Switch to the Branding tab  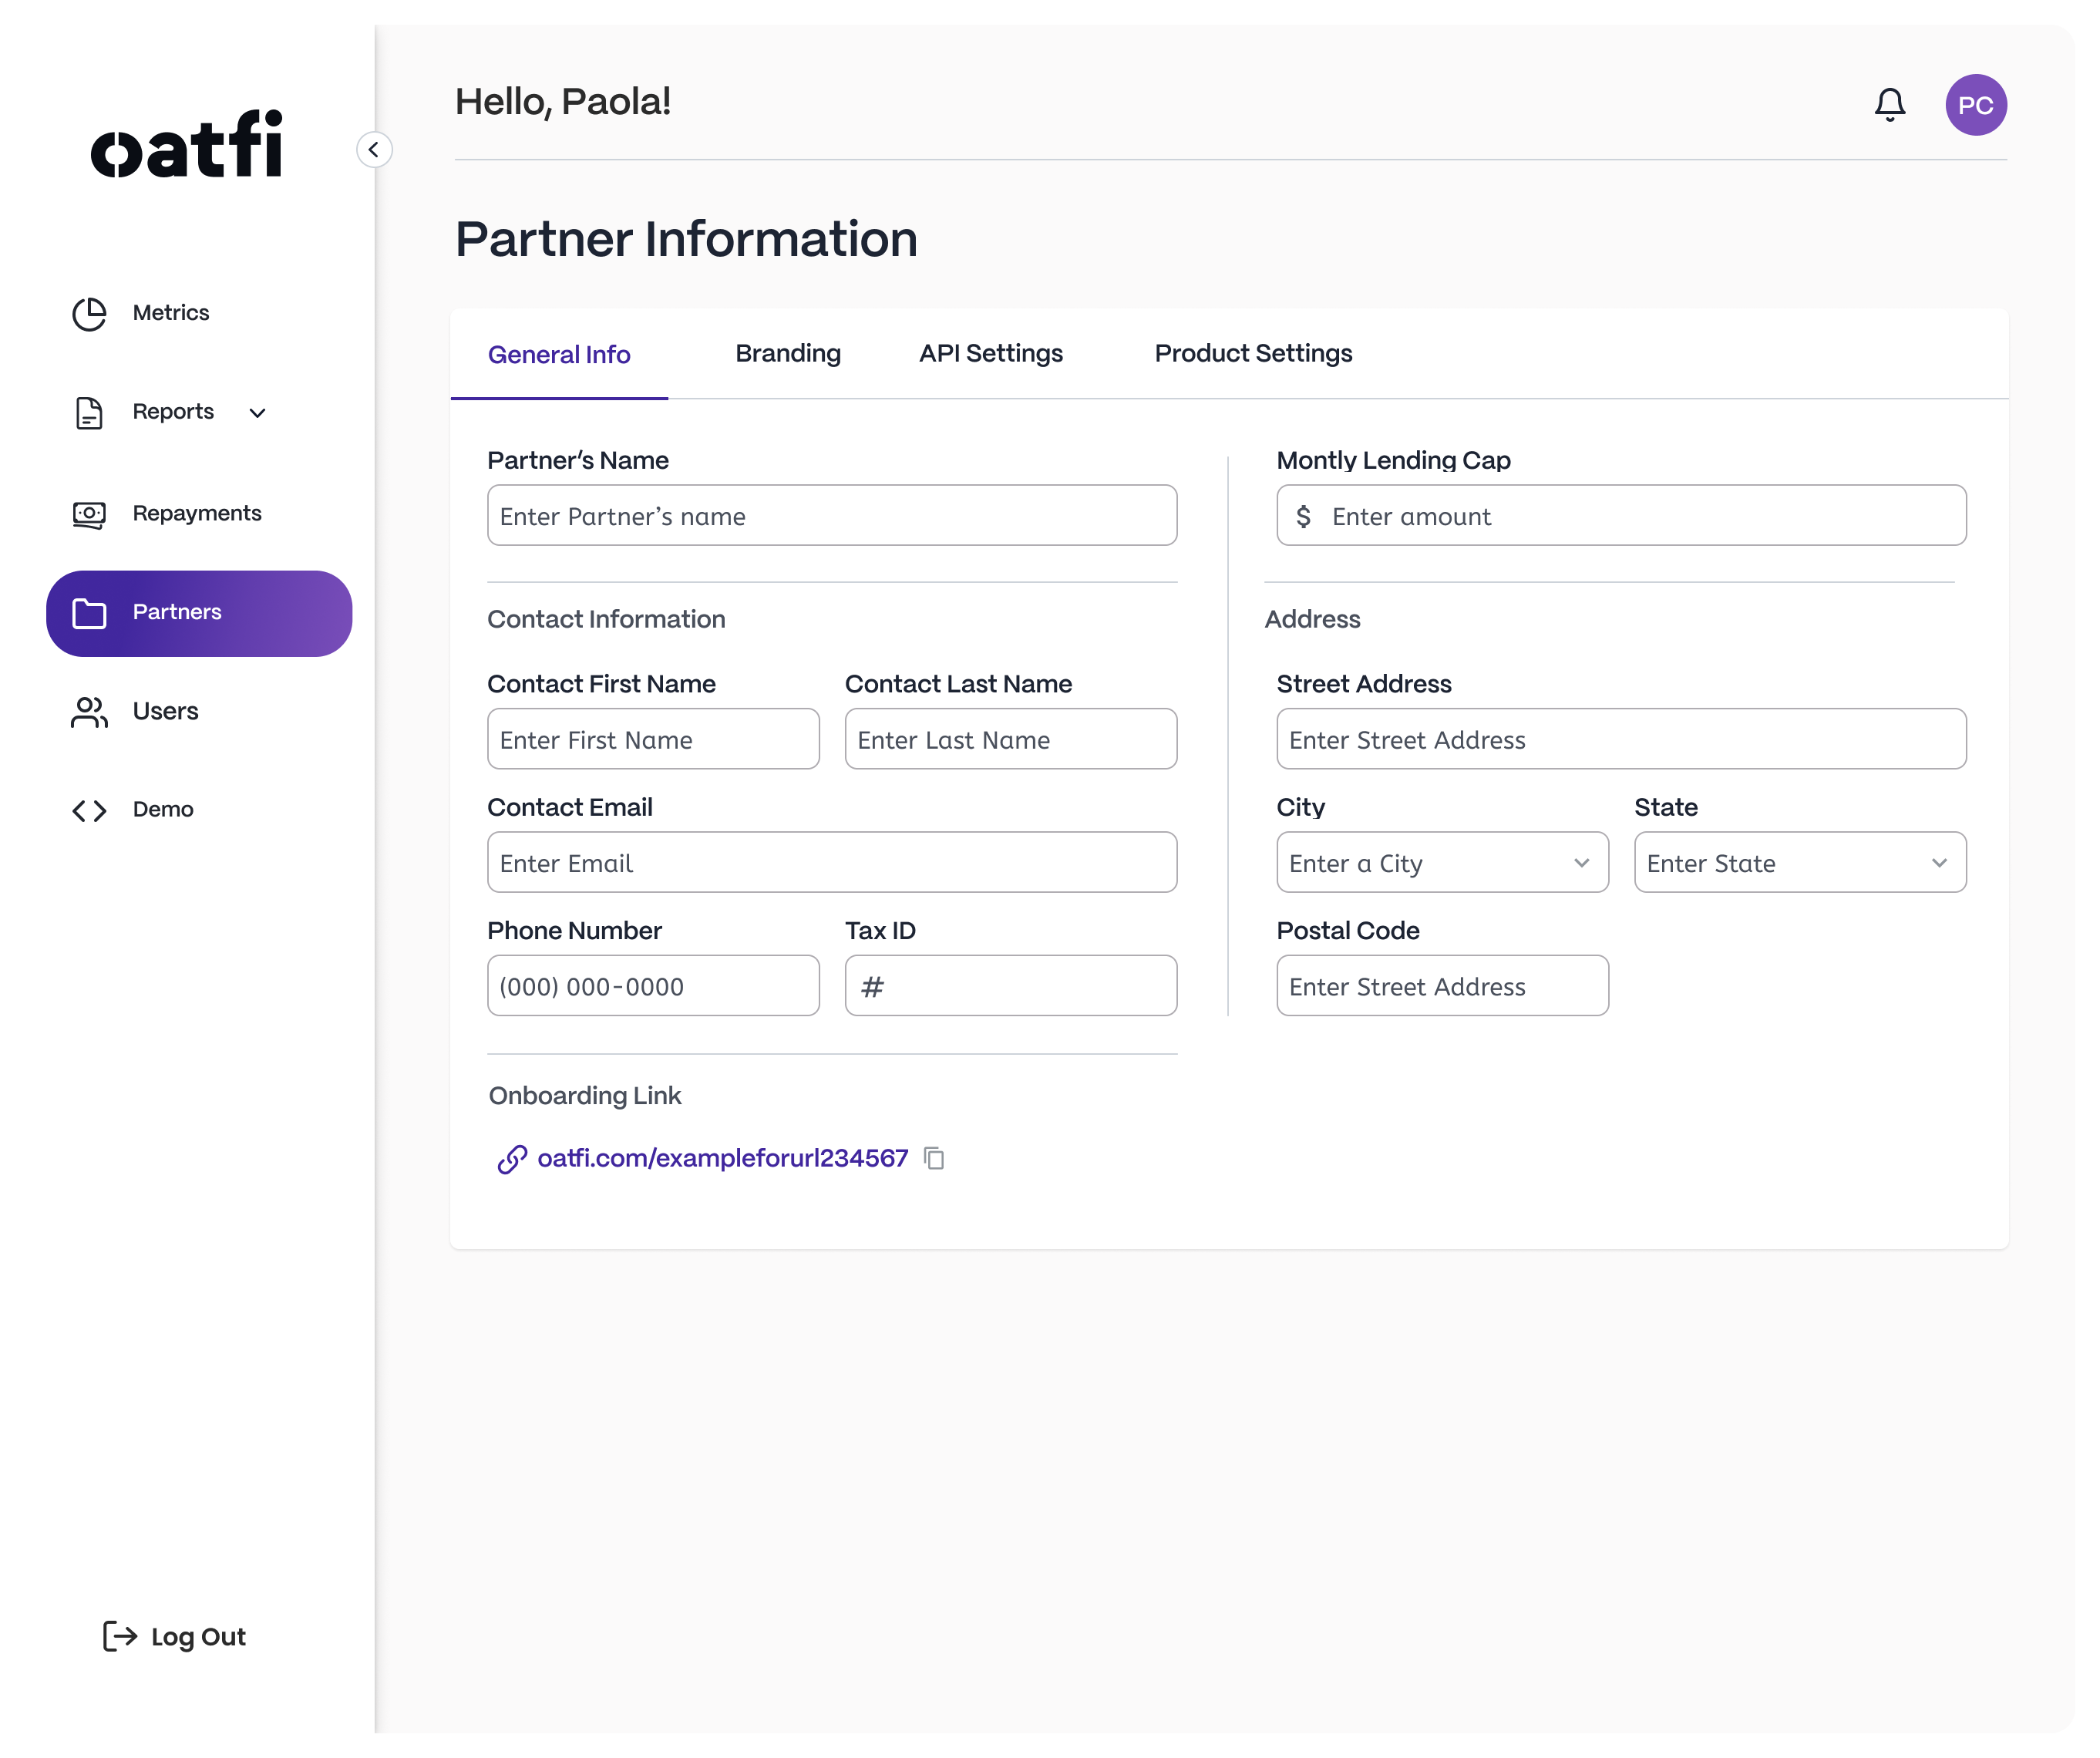788,354
